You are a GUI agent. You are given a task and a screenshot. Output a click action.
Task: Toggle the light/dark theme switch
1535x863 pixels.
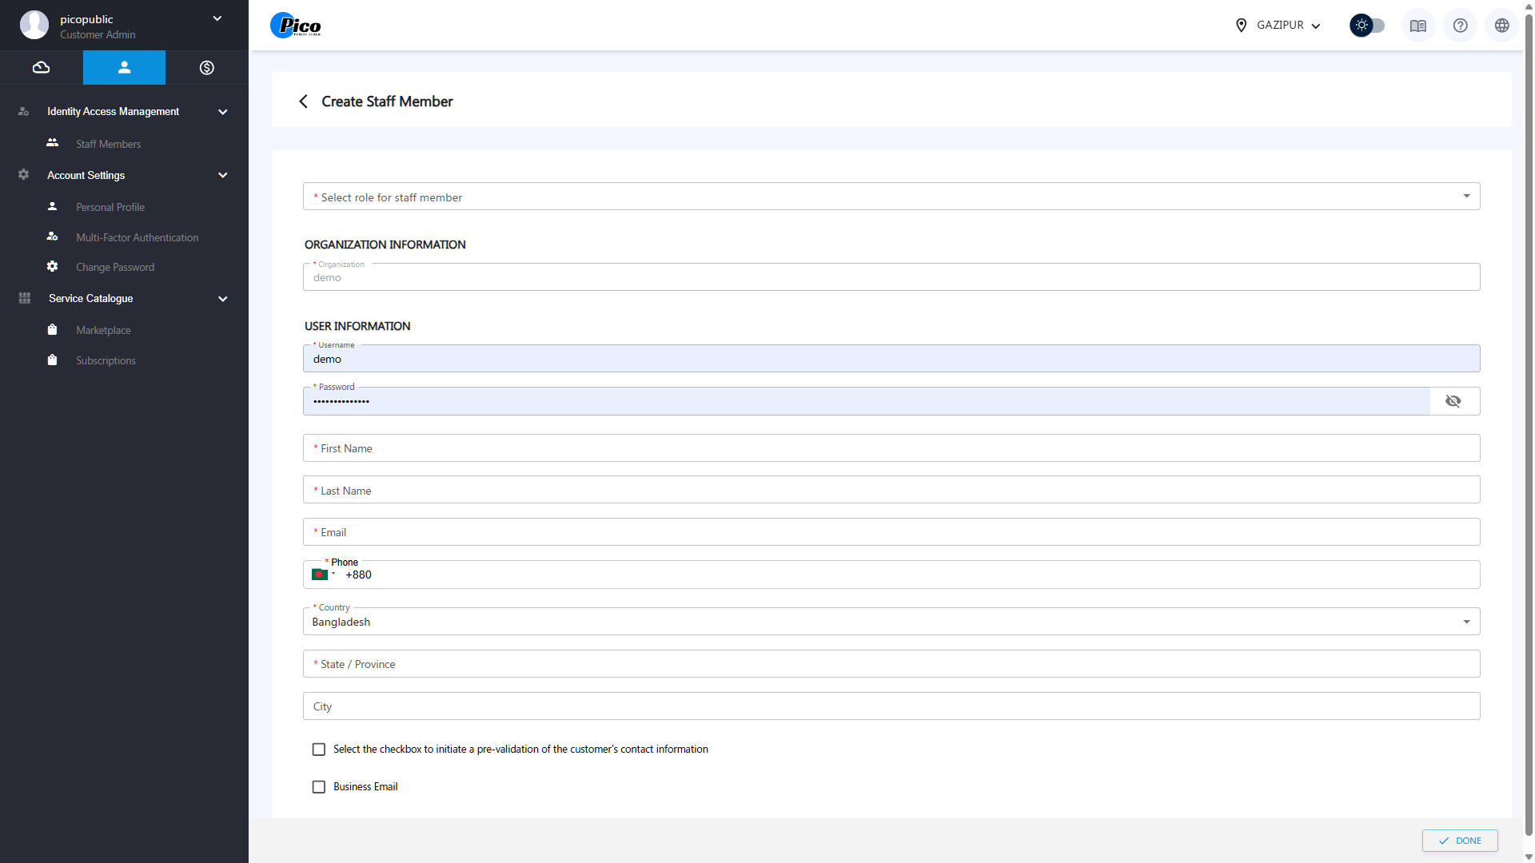1367,26
